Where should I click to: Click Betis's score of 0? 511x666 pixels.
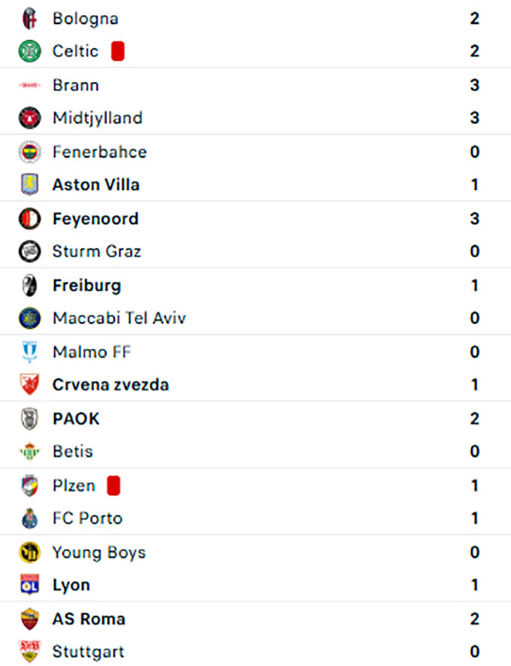coord(474,452)
